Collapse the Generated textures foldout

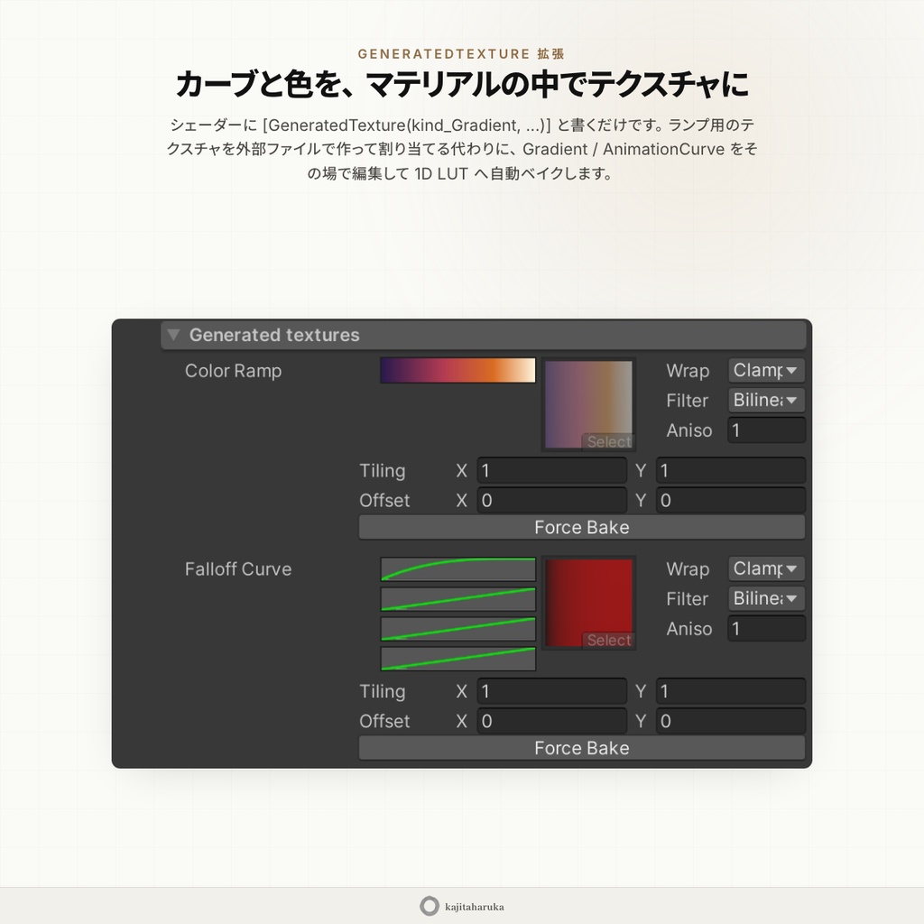173,335
